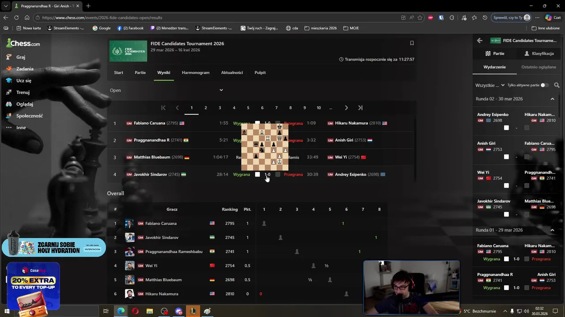Open Graj in the sidebar
This screenshot has height=317, width=565.
click(15, 57)
